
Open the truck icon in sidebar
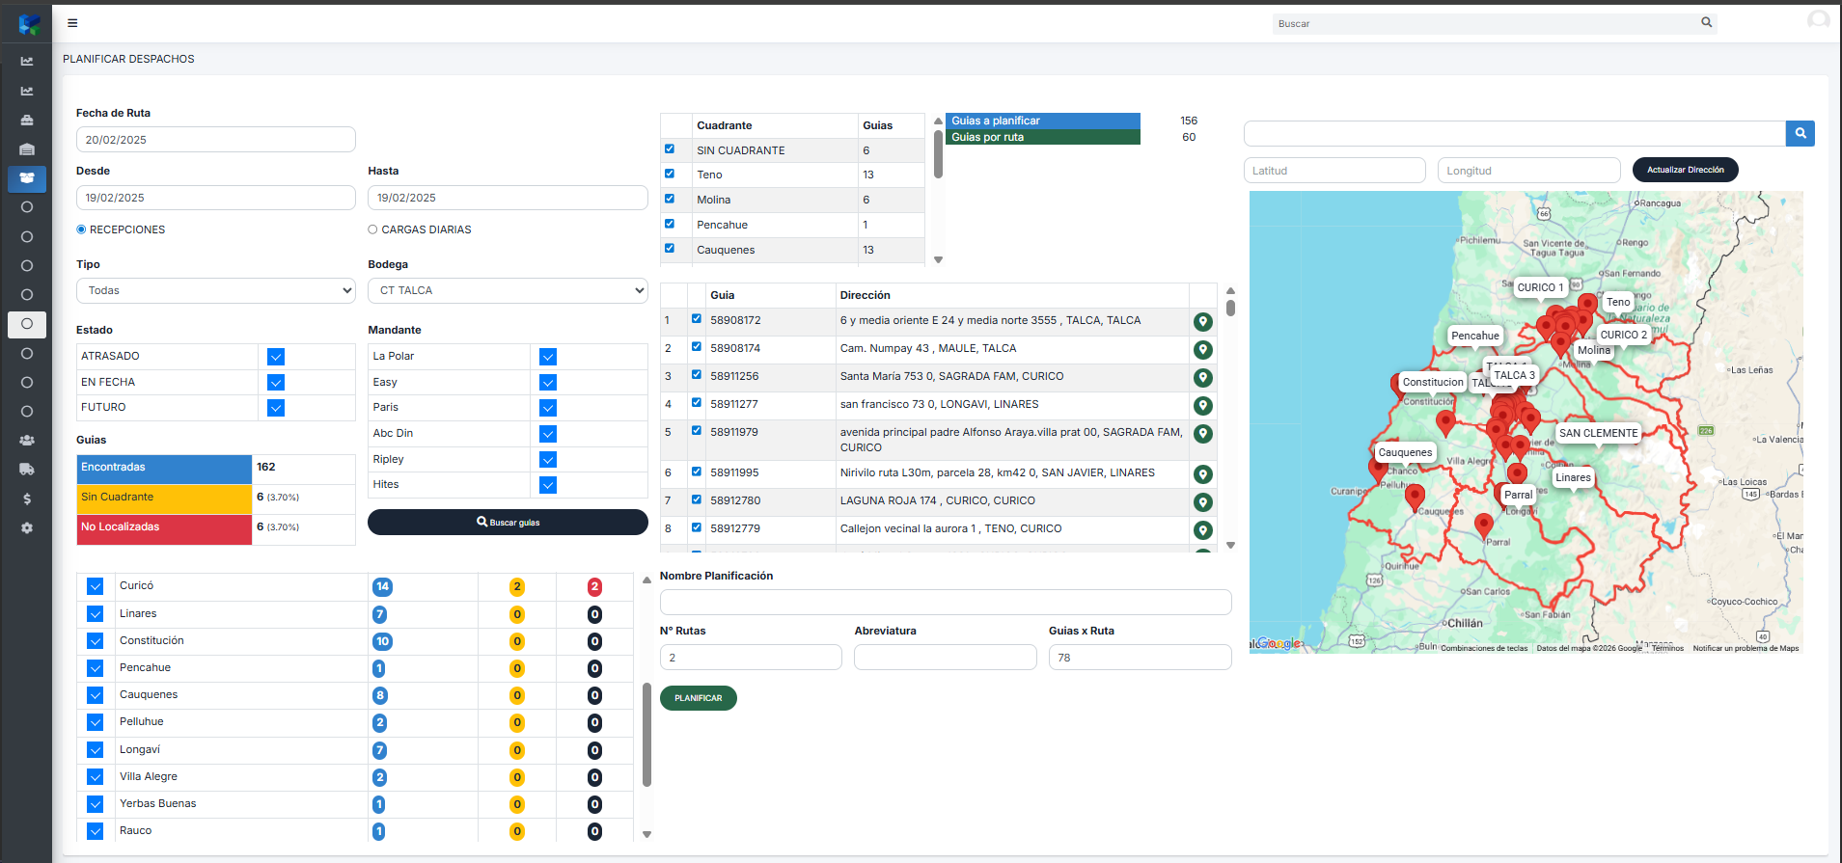(27, 470)
